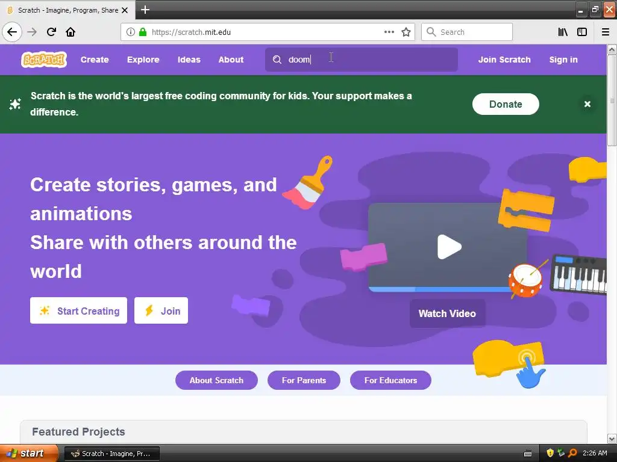Viewport: 617px width, 462px height.
Task: Open the Firefox hamburger menu
Action: [606, 32]
